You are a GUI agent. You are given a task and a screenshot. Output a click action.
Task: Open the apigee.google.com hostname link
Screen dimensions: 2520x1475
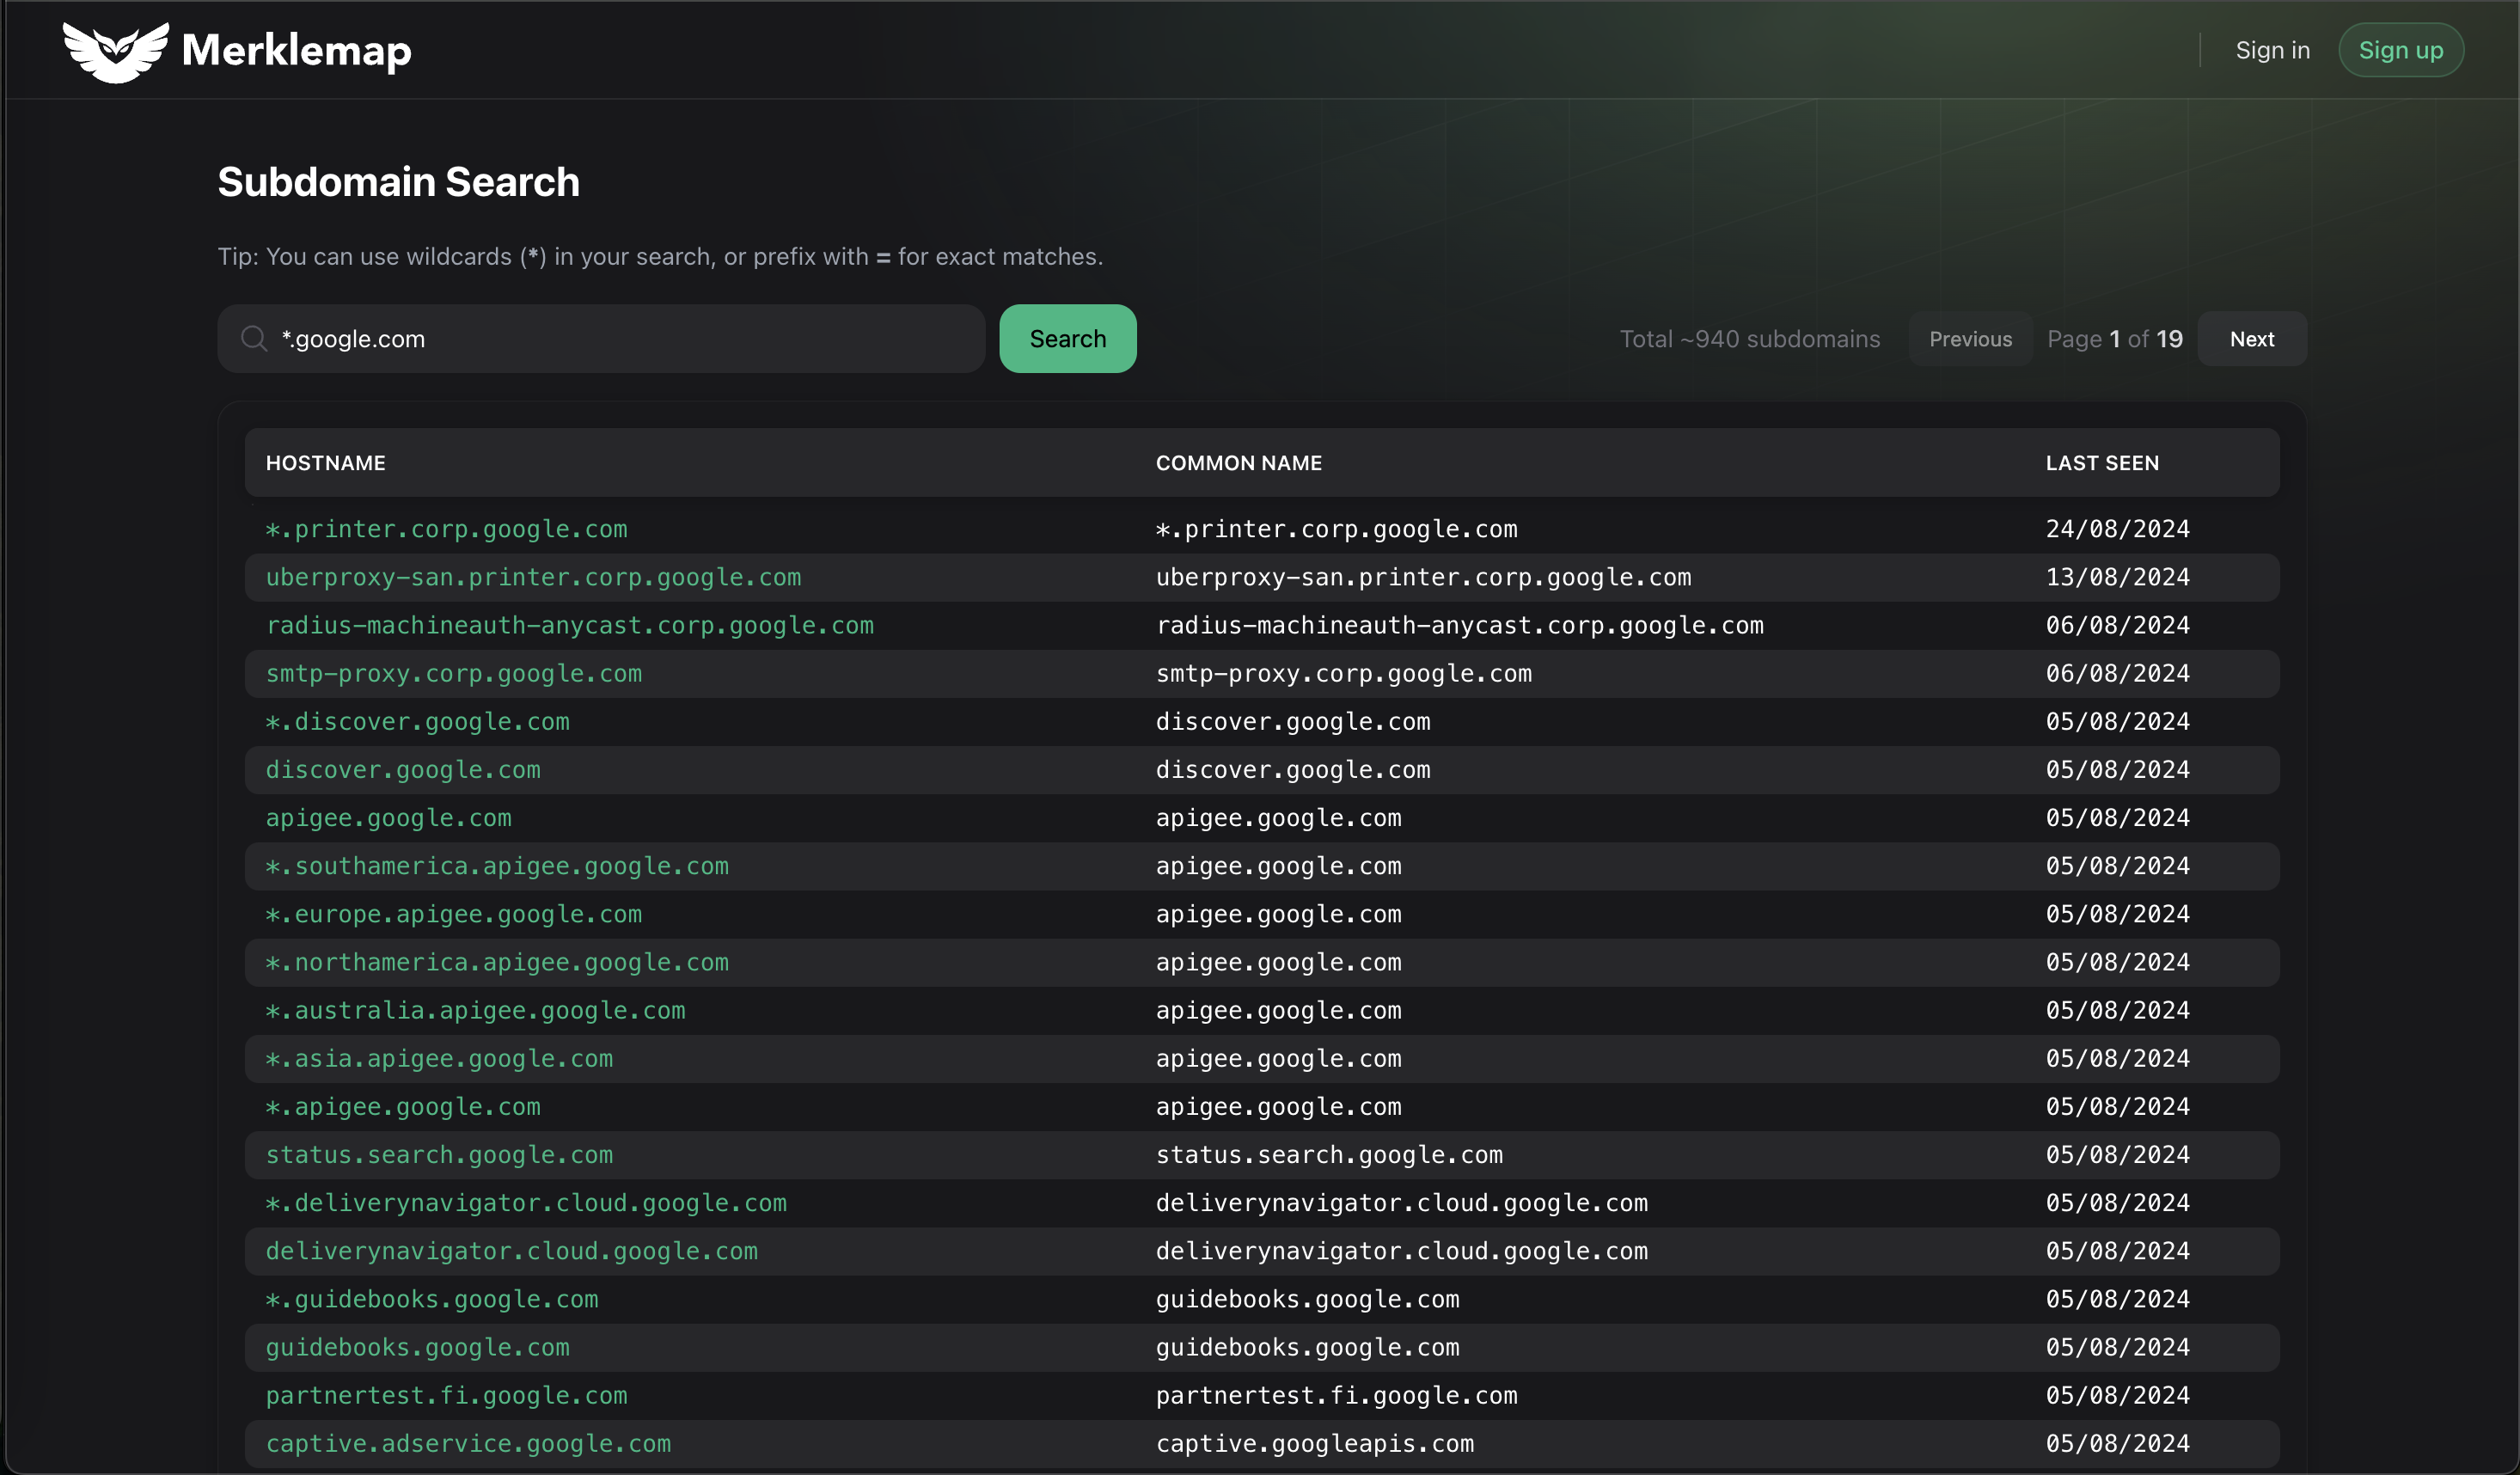[388, 818]
